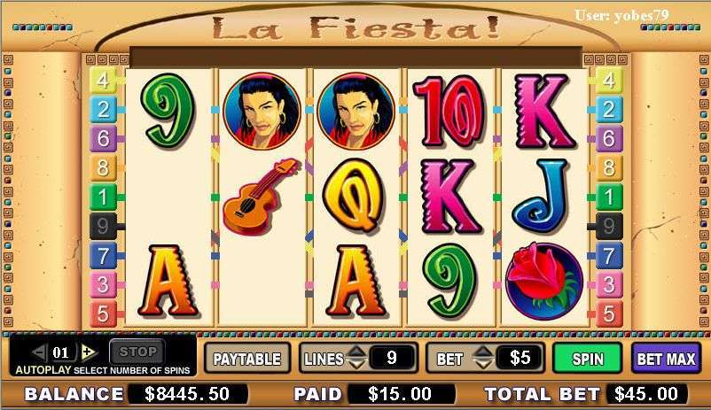This screenshot has height=410, width=711.
Task: Decrease the bet amount with down arrow
Action: [x=483, y=363]
